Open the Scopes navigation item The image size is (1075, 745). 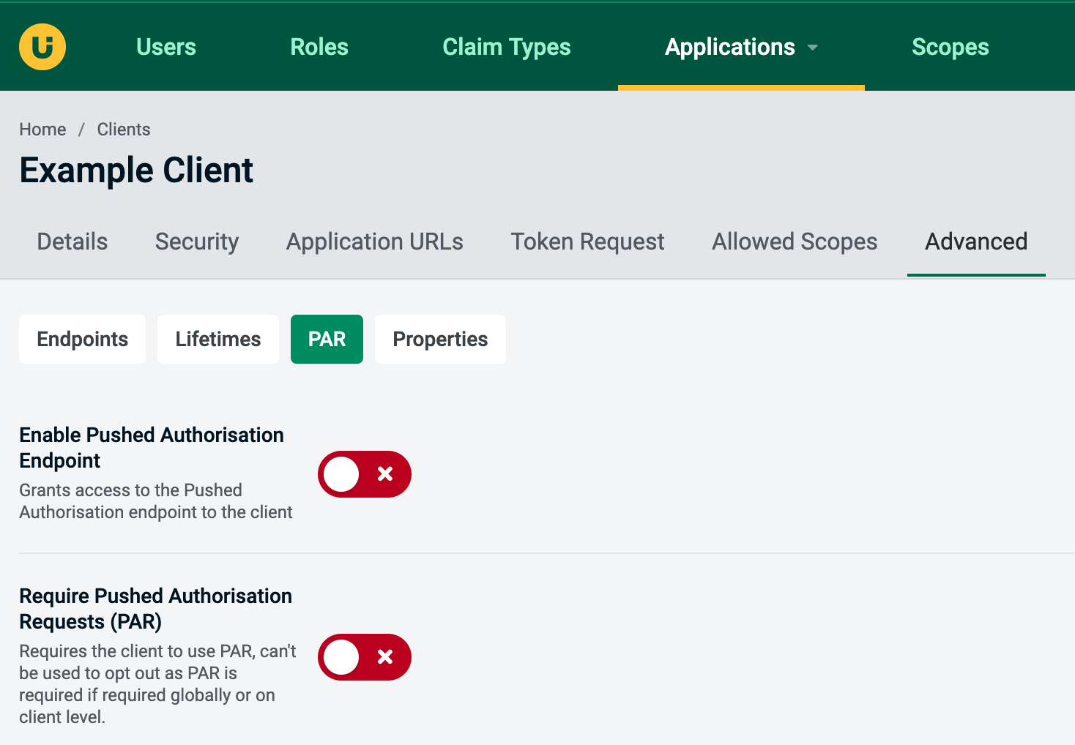point(951,47)
